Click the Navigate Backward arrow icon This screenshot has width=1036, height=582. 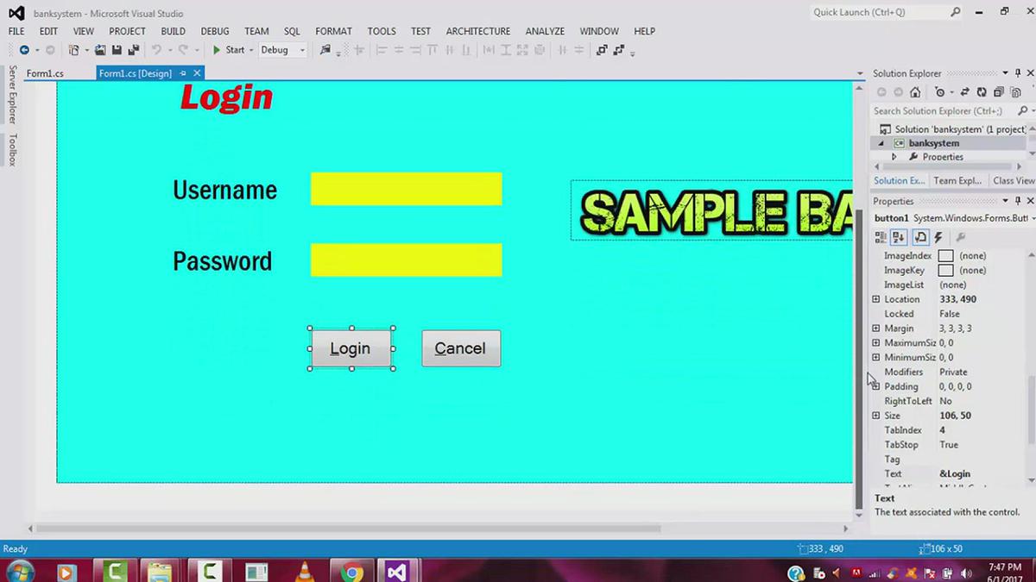(25, 50)
